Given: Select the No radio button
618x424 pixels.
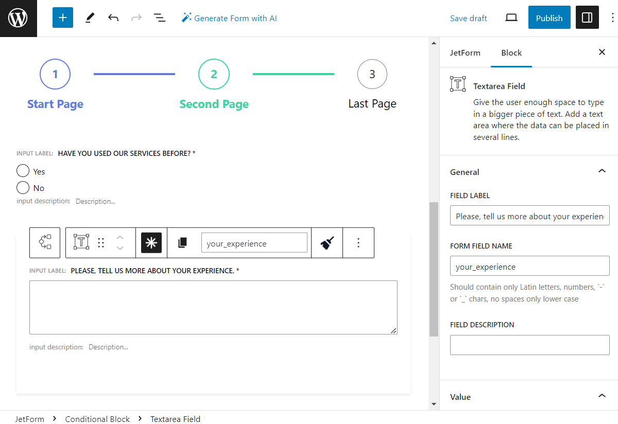Looking at the screenshot, I should 23,187.
